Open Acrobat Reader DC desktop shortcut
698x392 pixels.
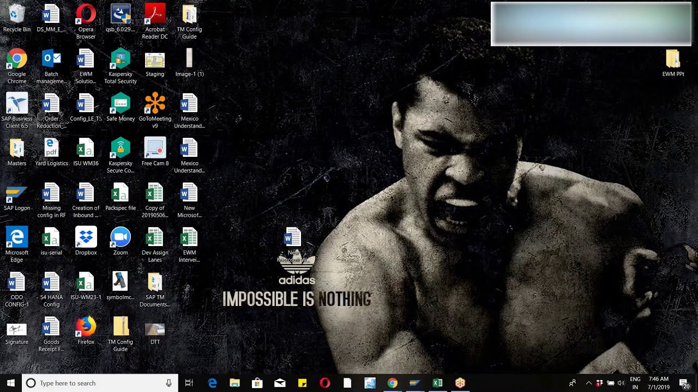[155, 22]
